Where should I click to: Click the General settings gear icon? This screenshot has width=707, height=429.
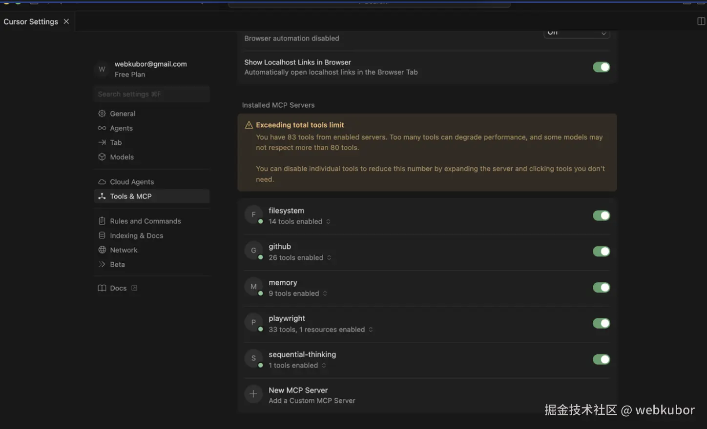tap(102, 114)
